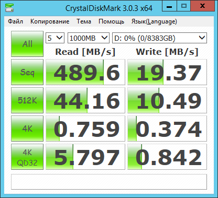Viewport: 218px width, 198px height.
Task: Click the Read [MB/s] column header
Action: (x=85, y=52)
